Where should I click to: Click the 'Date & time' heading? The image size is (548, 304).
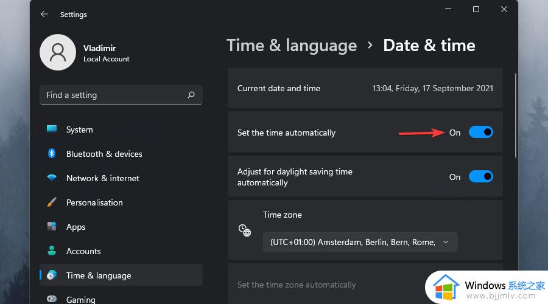(x=429, y=46)
